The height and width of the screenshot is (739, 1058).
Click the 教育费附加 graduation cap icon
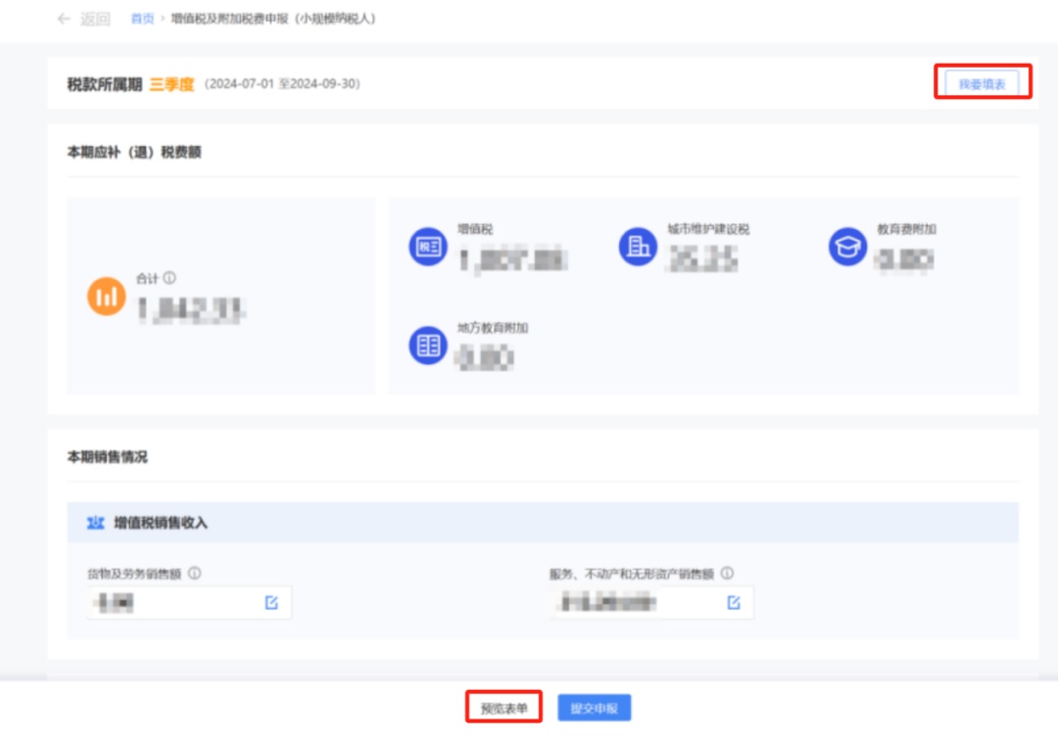coord(847,246)
